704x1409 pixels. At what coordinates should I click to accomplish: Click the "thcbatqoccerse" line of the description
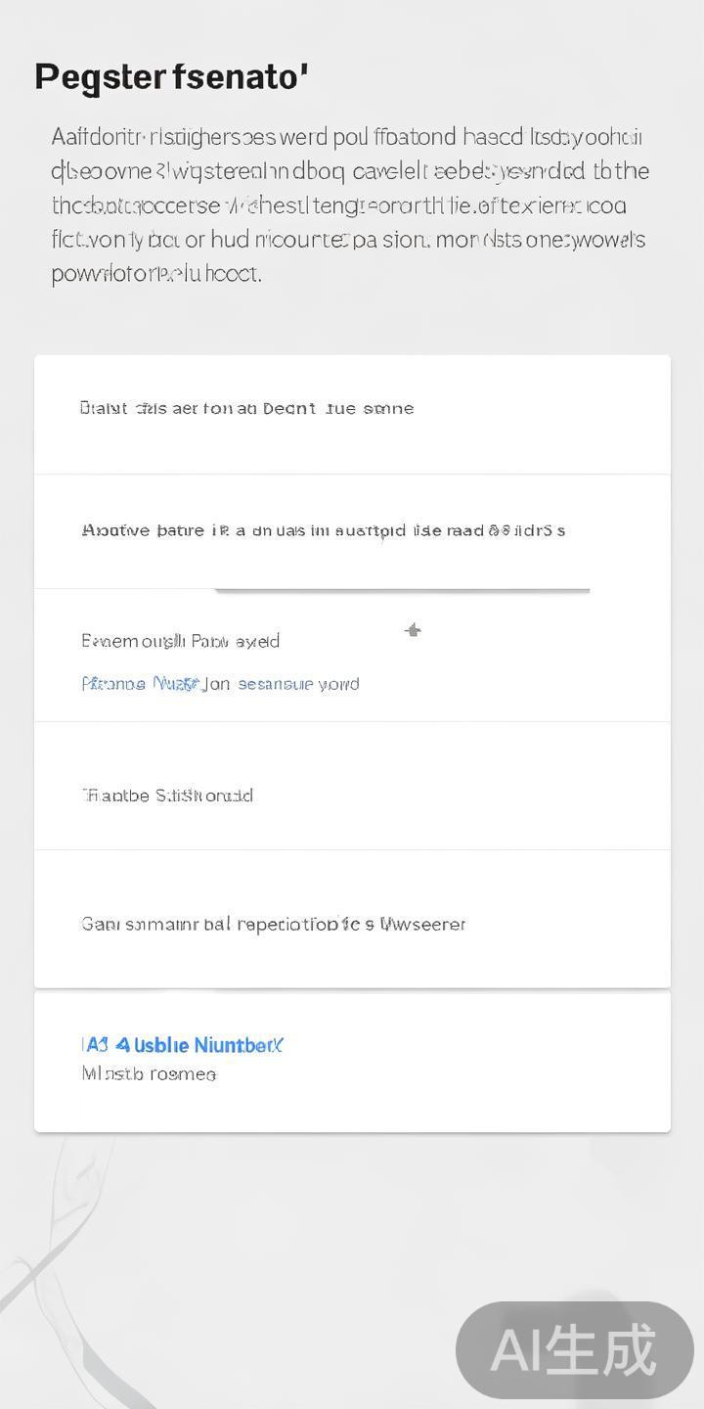[339, 205]
